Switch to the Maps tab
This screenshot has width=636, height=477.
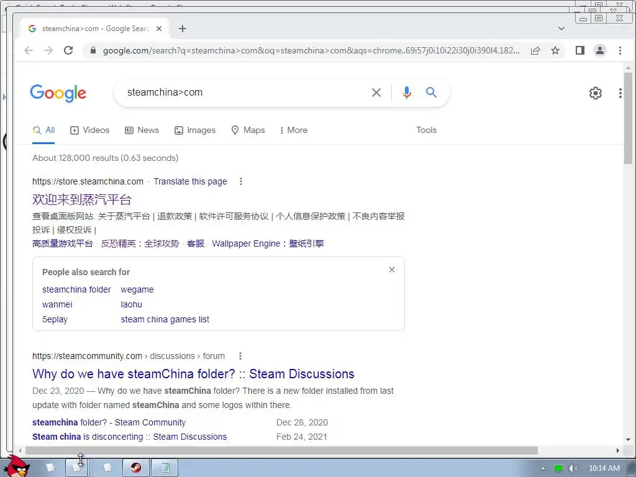coord(248,130)
